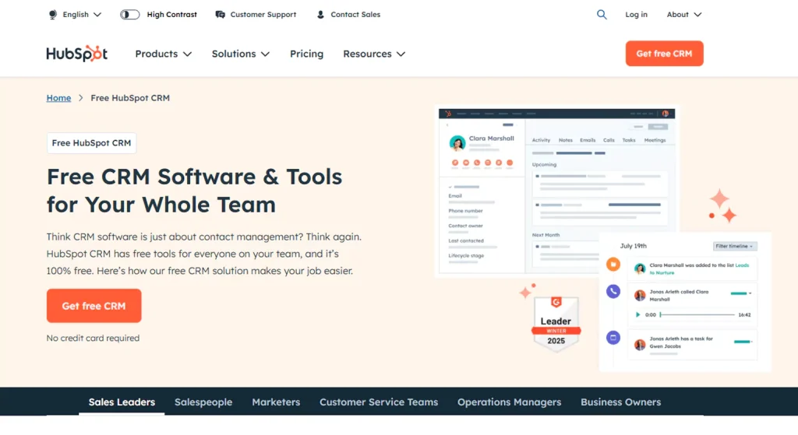Click the Activity tab in CRM preview

[x=541, y=140]
